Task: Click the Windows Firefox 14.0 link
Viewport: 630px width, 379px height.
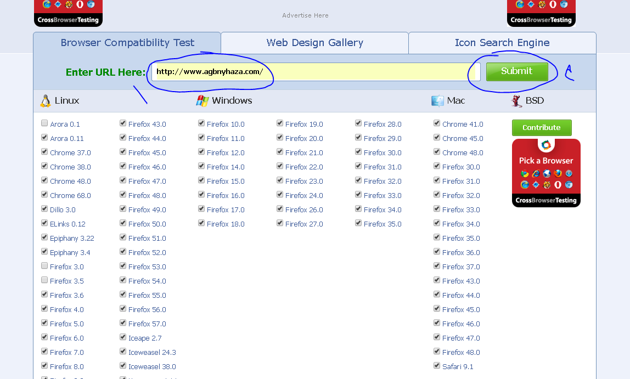Action: [226, 167]
